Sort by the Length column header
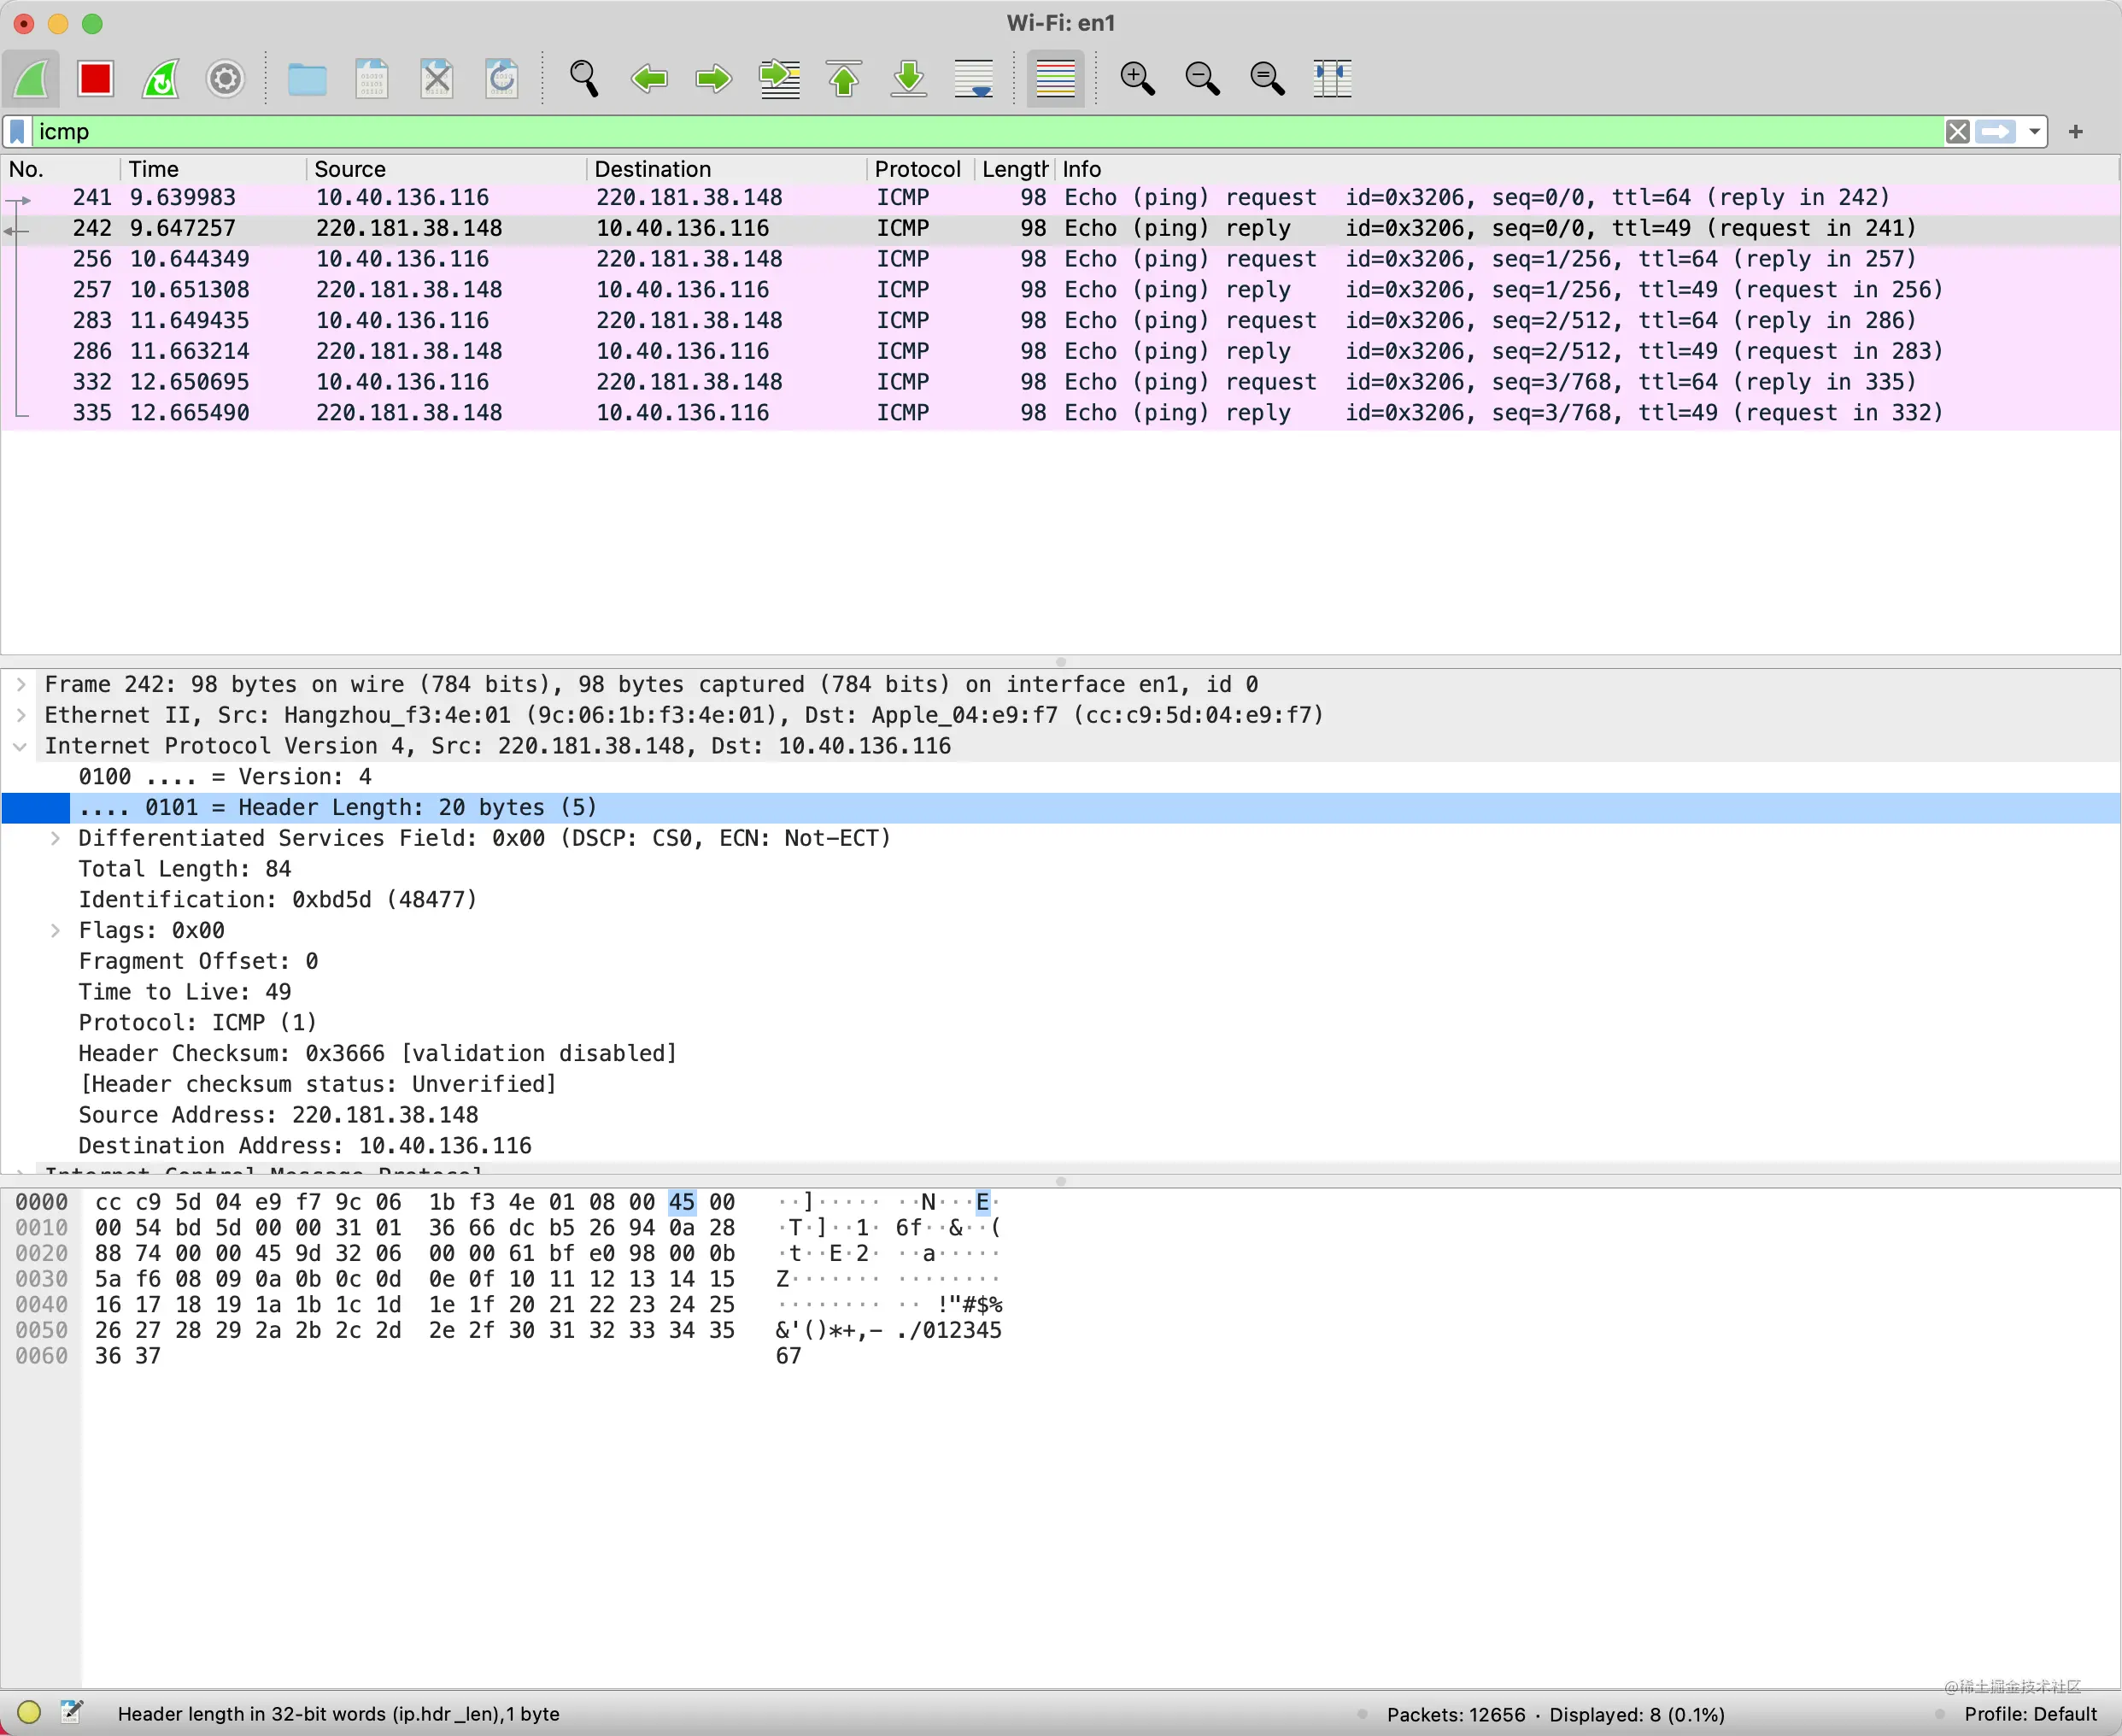 point(1014,169)
